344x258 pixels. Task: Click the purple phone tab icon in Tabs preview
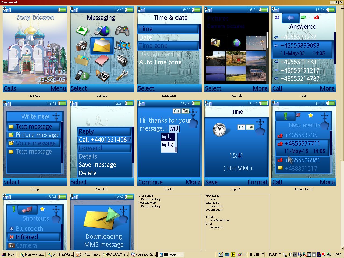click(x=278, y=17)
